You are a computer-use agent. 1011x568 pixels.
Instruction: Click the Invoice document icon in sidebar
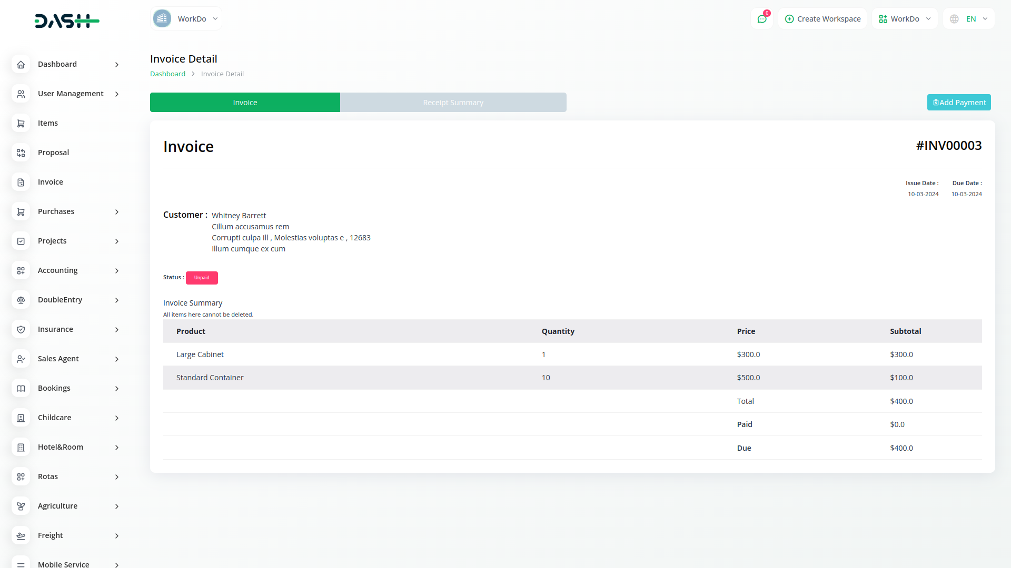point(21,182)
